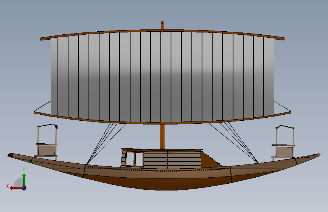Select the studded rail along the deck
The height and width of the screenshot is (212, 328).
pos(158,170)
